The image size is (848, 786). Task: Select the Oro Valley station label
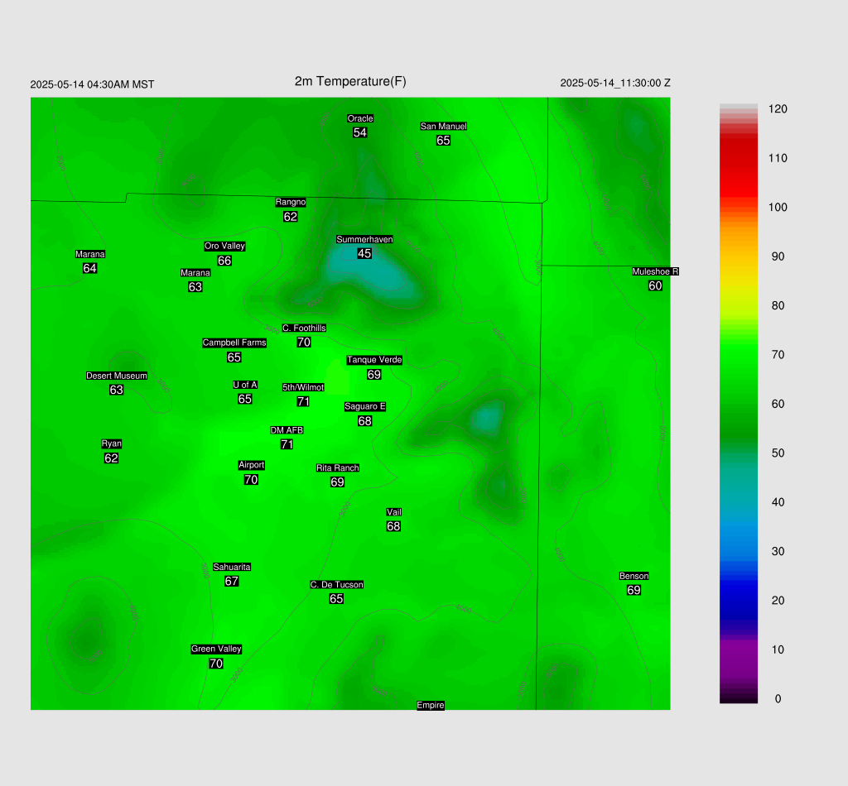point(224,247)
